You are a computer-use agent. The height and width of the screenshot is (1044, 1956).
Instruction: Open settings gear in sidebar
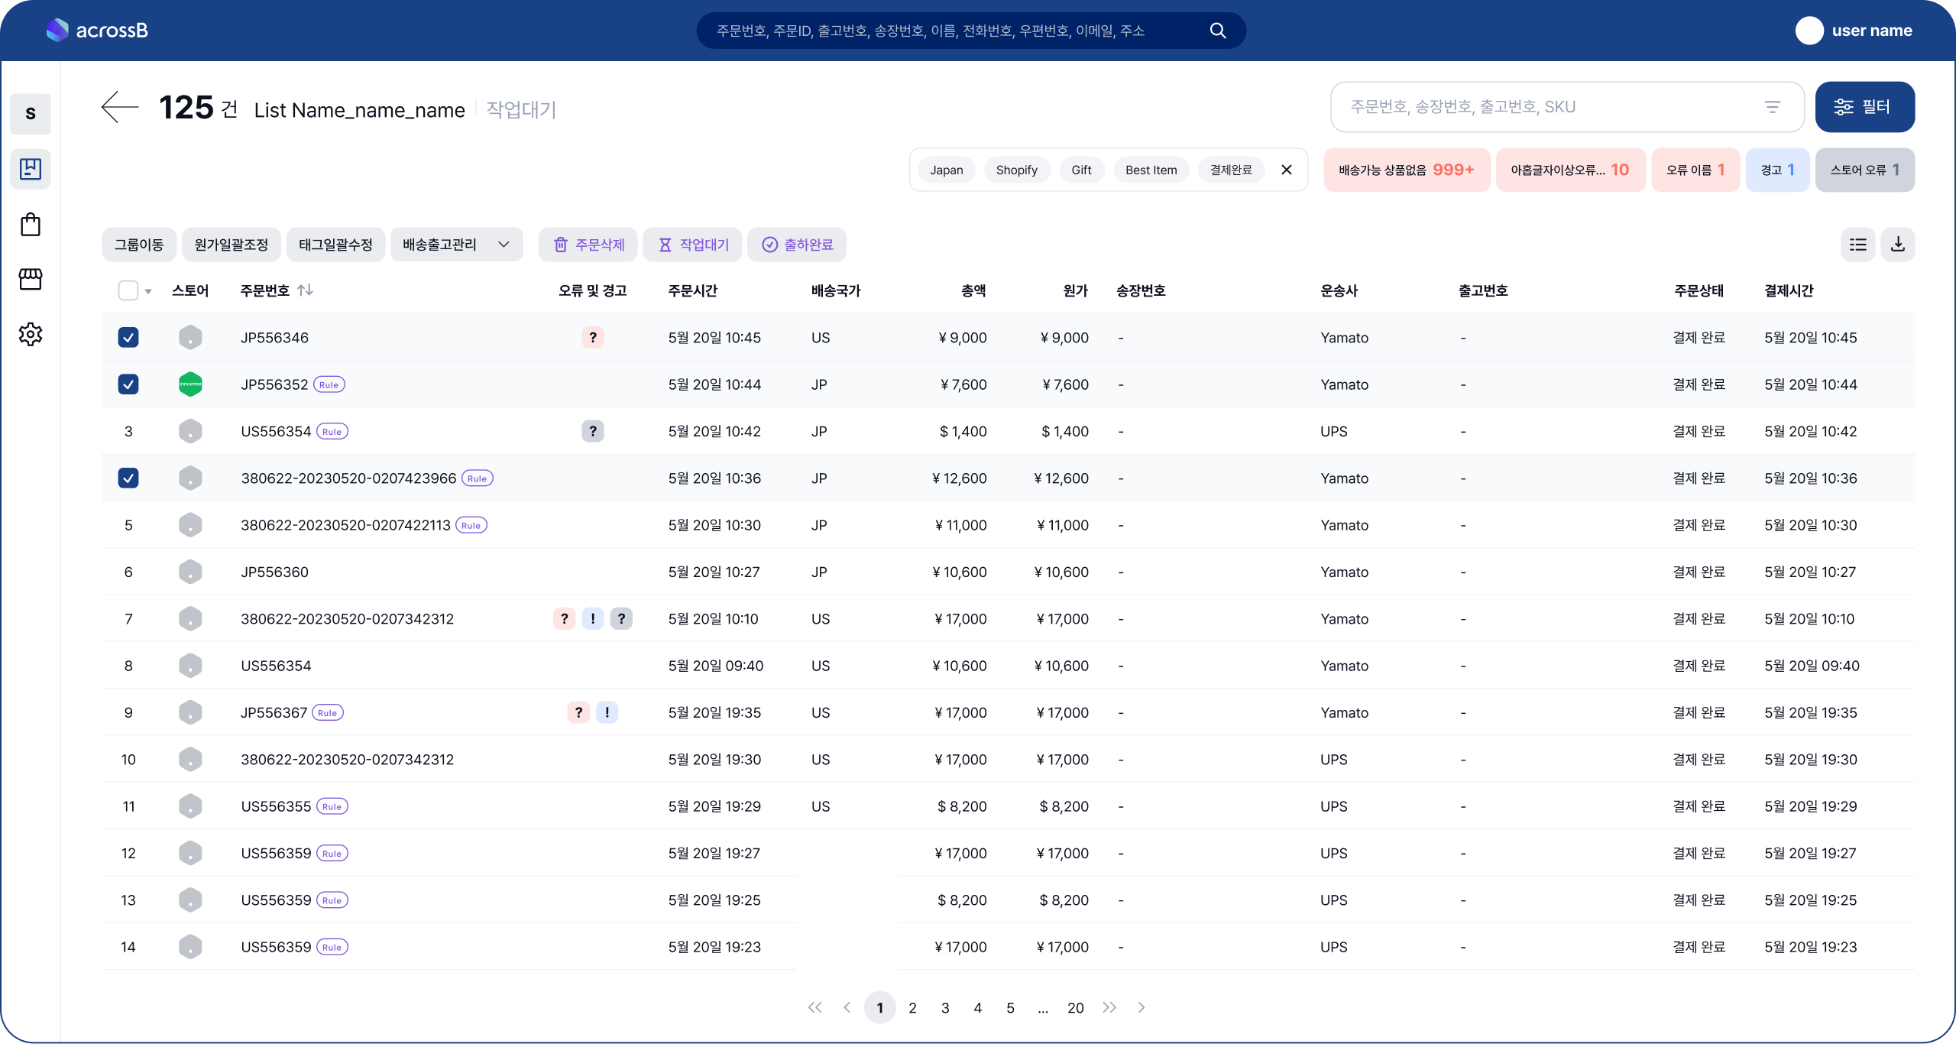(31, 334)
